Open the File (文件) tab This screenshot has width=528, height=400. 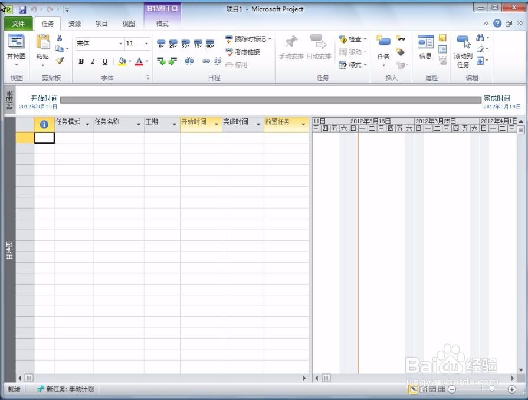pyautogui.click(x=18, y=24)
